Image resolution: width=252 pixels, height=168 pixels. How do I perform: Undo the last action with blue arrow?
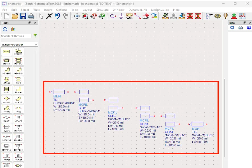click(57, 16)
